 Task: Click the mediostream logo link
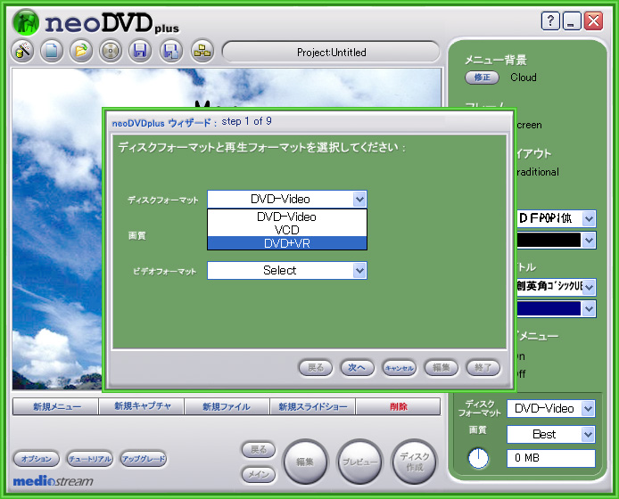point(54,481)
